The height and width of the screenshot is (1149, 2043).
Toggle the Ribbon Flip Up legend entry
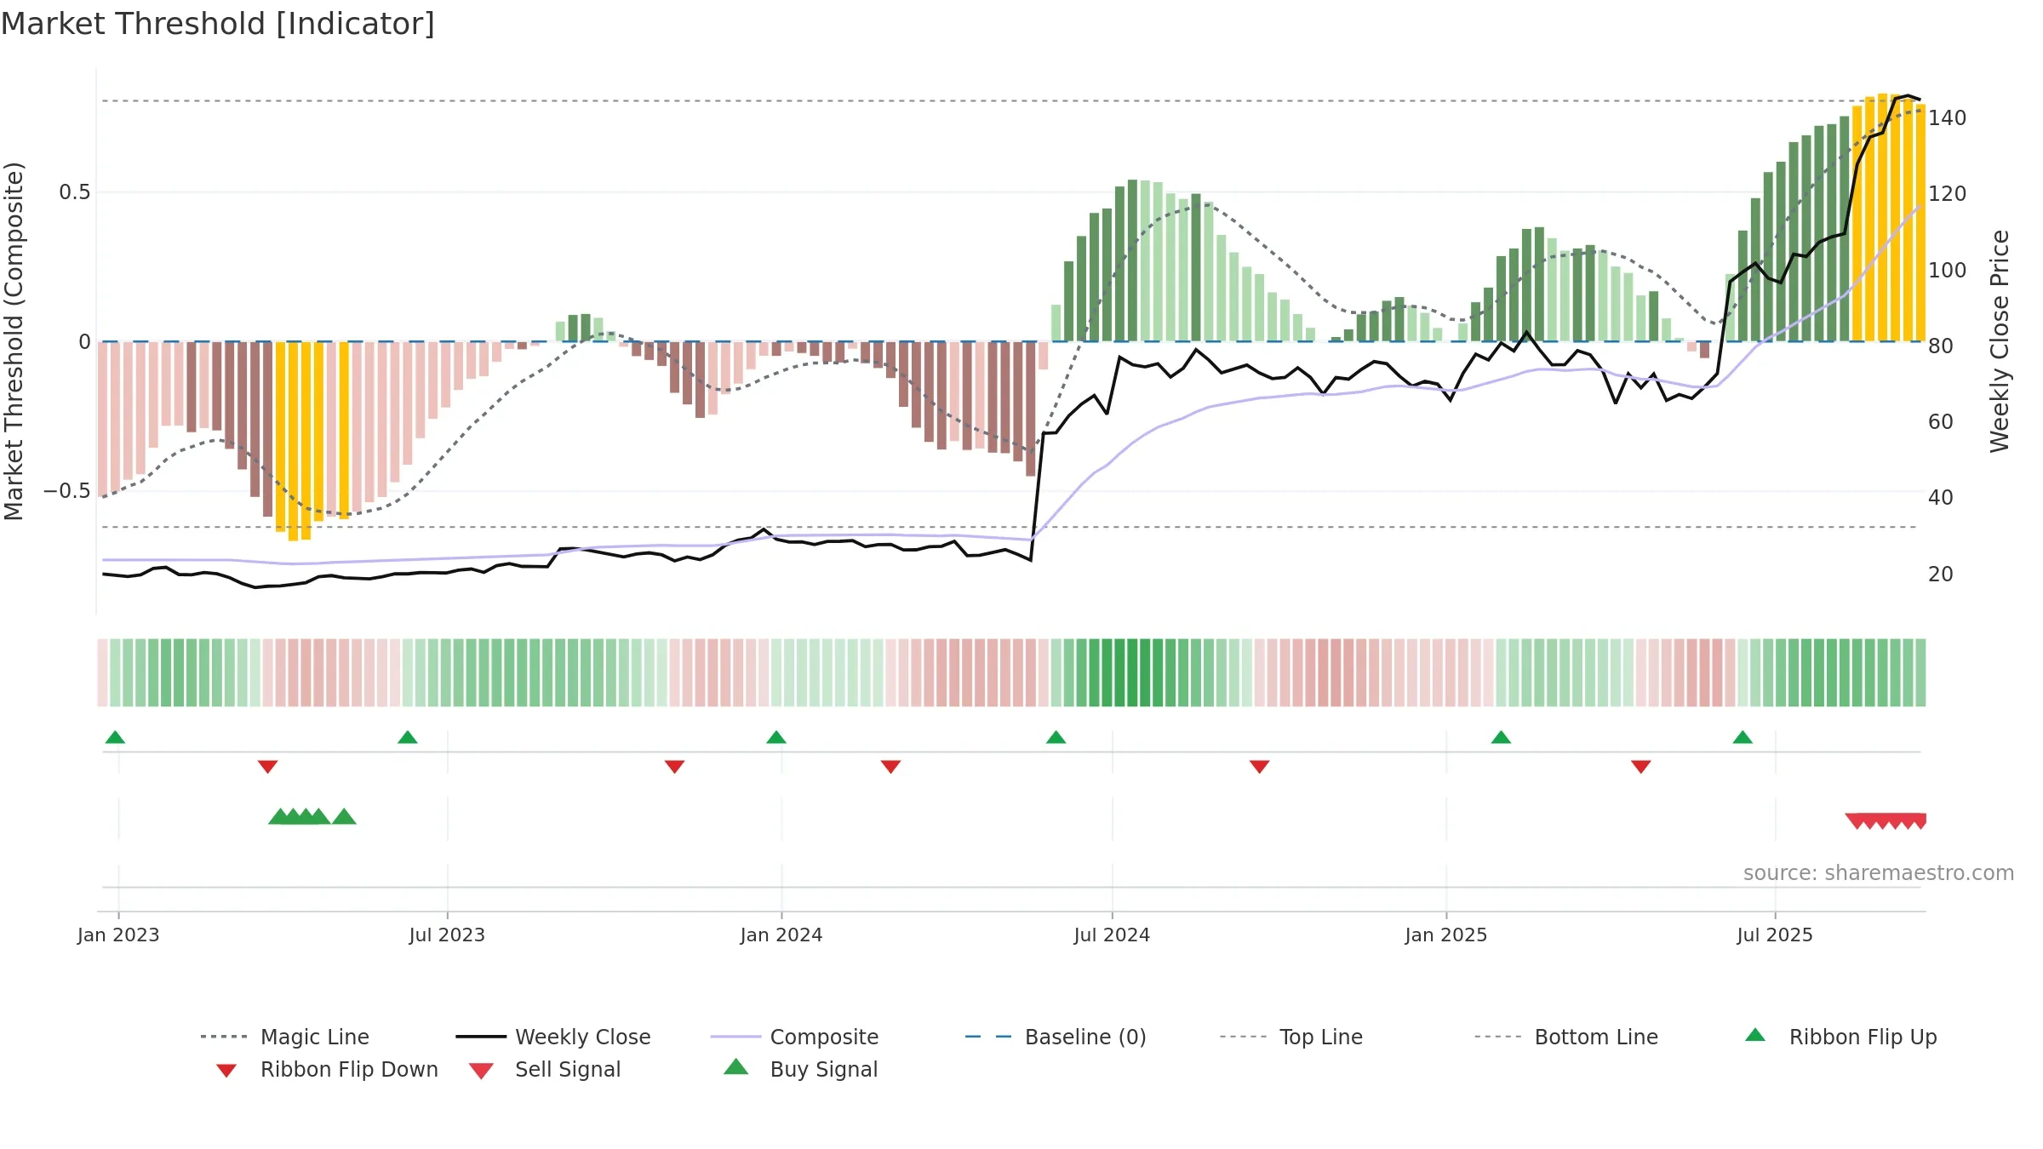click(x=1840, y=1037)
